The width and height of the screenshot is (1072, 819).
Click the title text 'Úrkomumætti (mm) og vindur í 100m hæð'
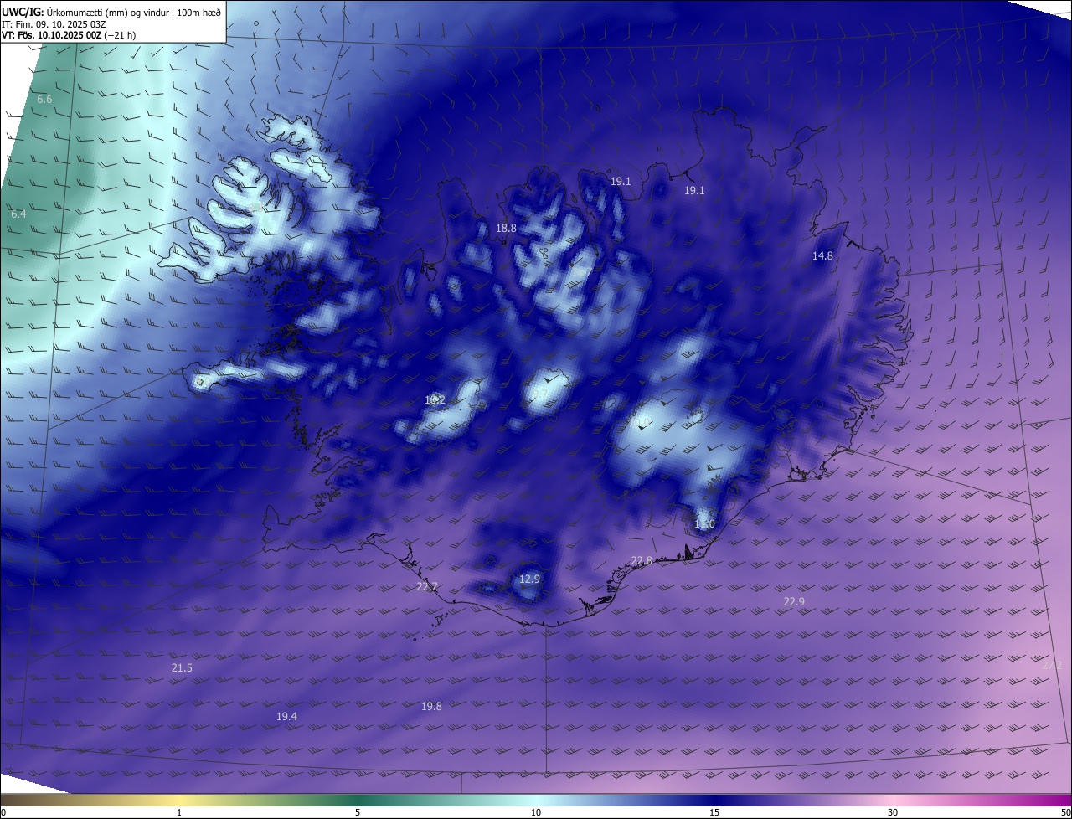(x=134, y=12)
